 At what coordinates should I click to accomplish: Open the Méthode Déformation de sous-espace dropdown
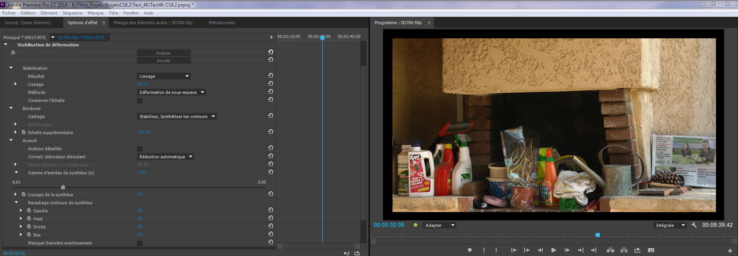tap(172, 92)
